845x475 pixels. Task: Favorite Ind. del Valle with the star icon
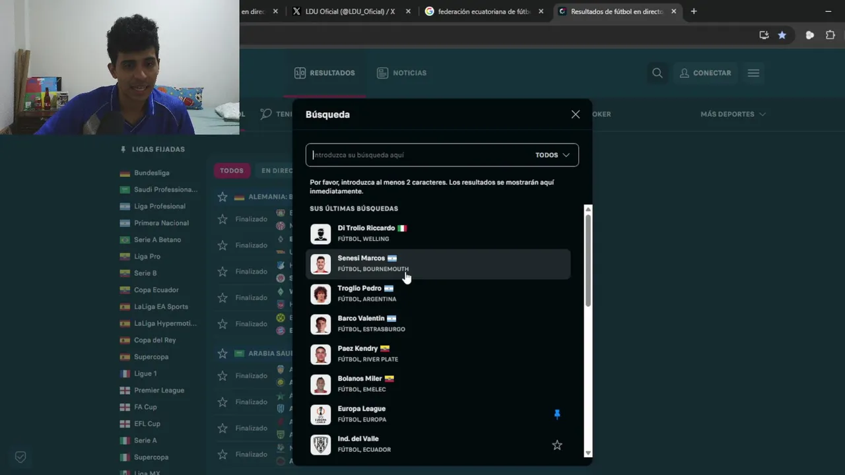pos(557,445)
